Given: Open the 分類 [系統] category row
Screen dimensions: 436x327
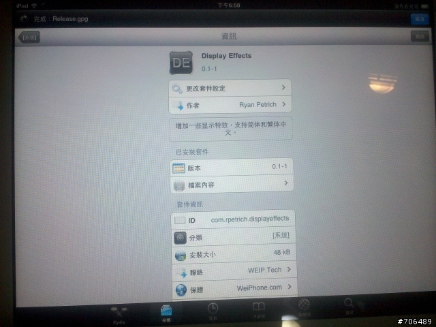Looking at the screenshot, I should coord(234,237).
